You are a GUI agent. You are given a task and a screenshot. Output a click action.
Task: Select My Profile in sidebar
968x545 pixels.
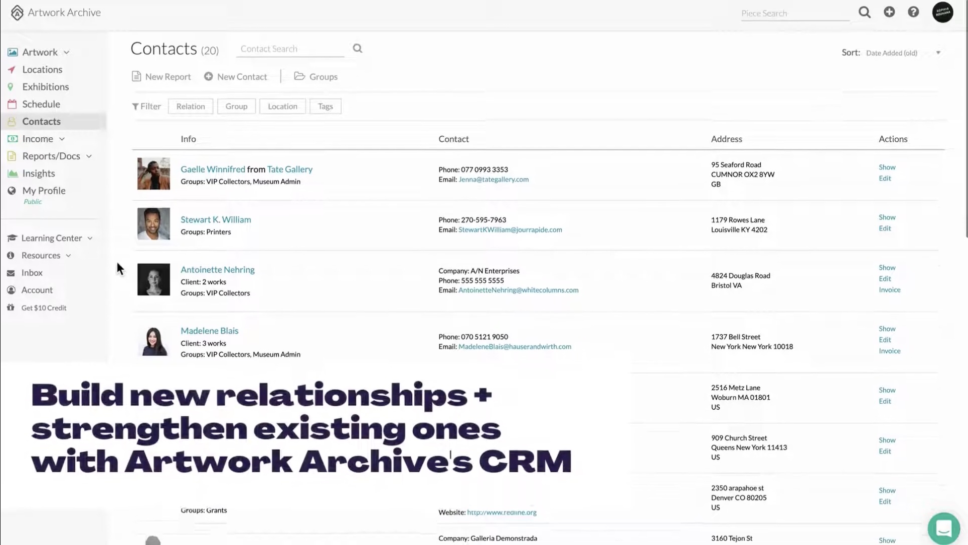[x=44, y=190]
